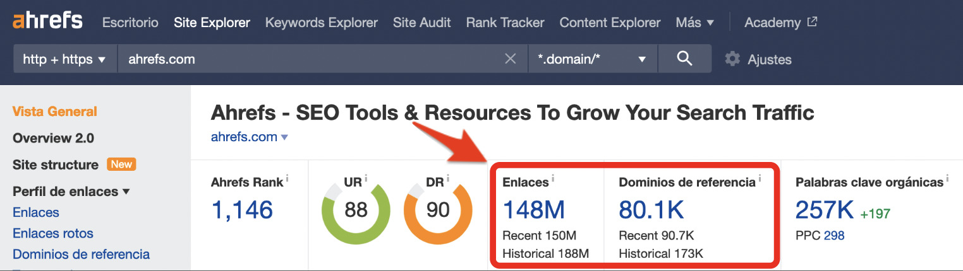Click the Ajustes gear icon

(732, 59)
